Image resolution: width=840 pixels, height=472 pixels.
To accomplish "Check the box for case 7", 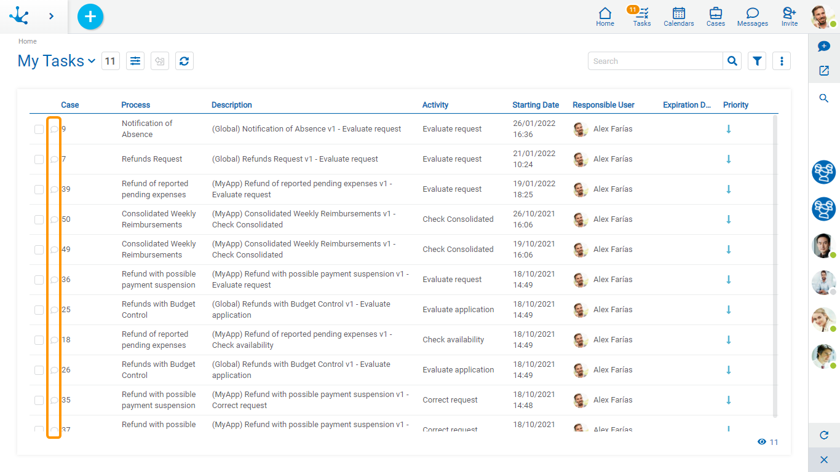I will pos(39,159).
